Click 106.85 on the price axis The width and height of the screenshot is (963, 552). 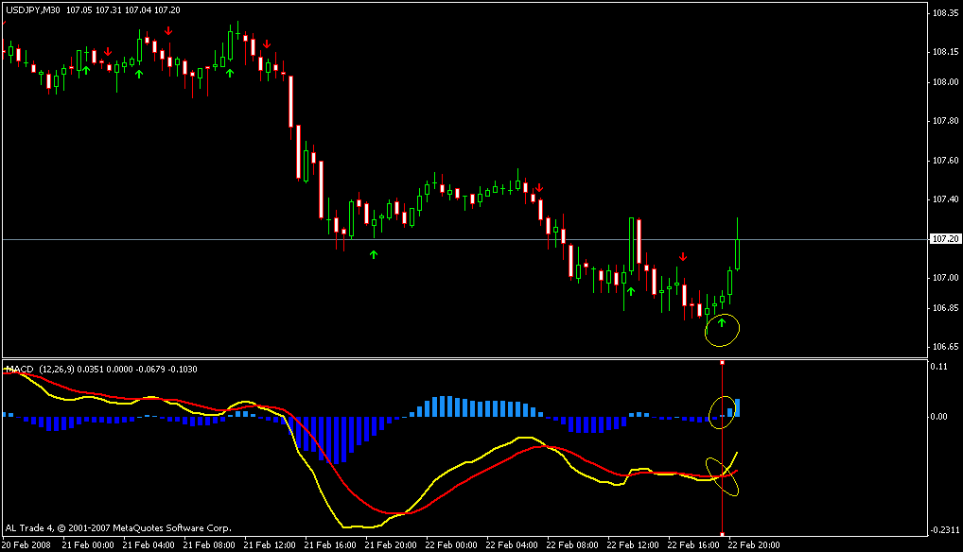945,307
